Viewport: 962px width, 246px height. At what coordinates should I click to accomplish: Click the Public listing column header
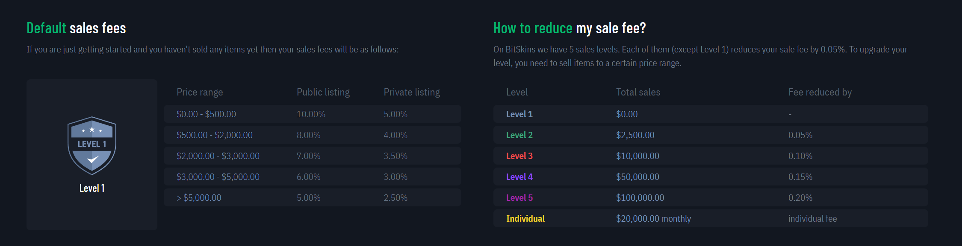(x=323, y=92)
